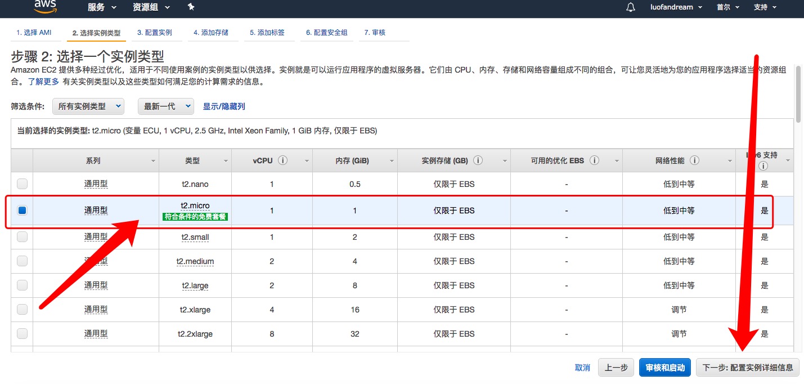804x384 pixels.
Task: Open the 最新一代 generation dropdown
Action: click(x=166, y=106)
